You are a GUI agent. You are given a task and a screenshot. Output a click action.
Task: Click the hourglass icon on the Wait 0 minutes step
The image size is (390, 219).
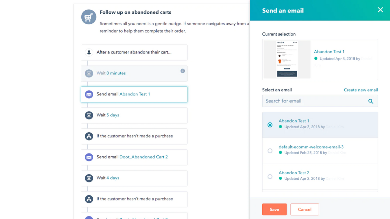[x=89, y=73]
